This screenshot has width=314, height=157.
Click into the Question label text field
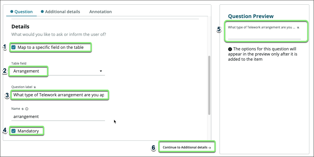(x=58, y=95)
